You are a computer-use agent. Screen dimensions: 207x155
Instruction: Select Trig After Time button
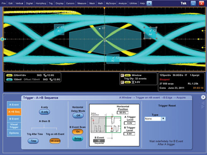tap(33, 141)
